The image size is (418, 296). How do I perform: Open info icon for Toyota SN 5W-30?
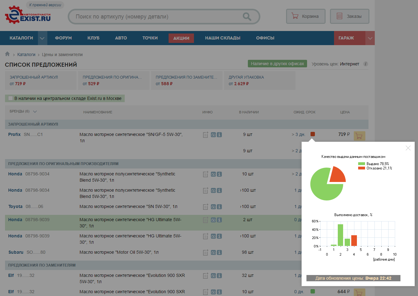[x=219, y=207]
